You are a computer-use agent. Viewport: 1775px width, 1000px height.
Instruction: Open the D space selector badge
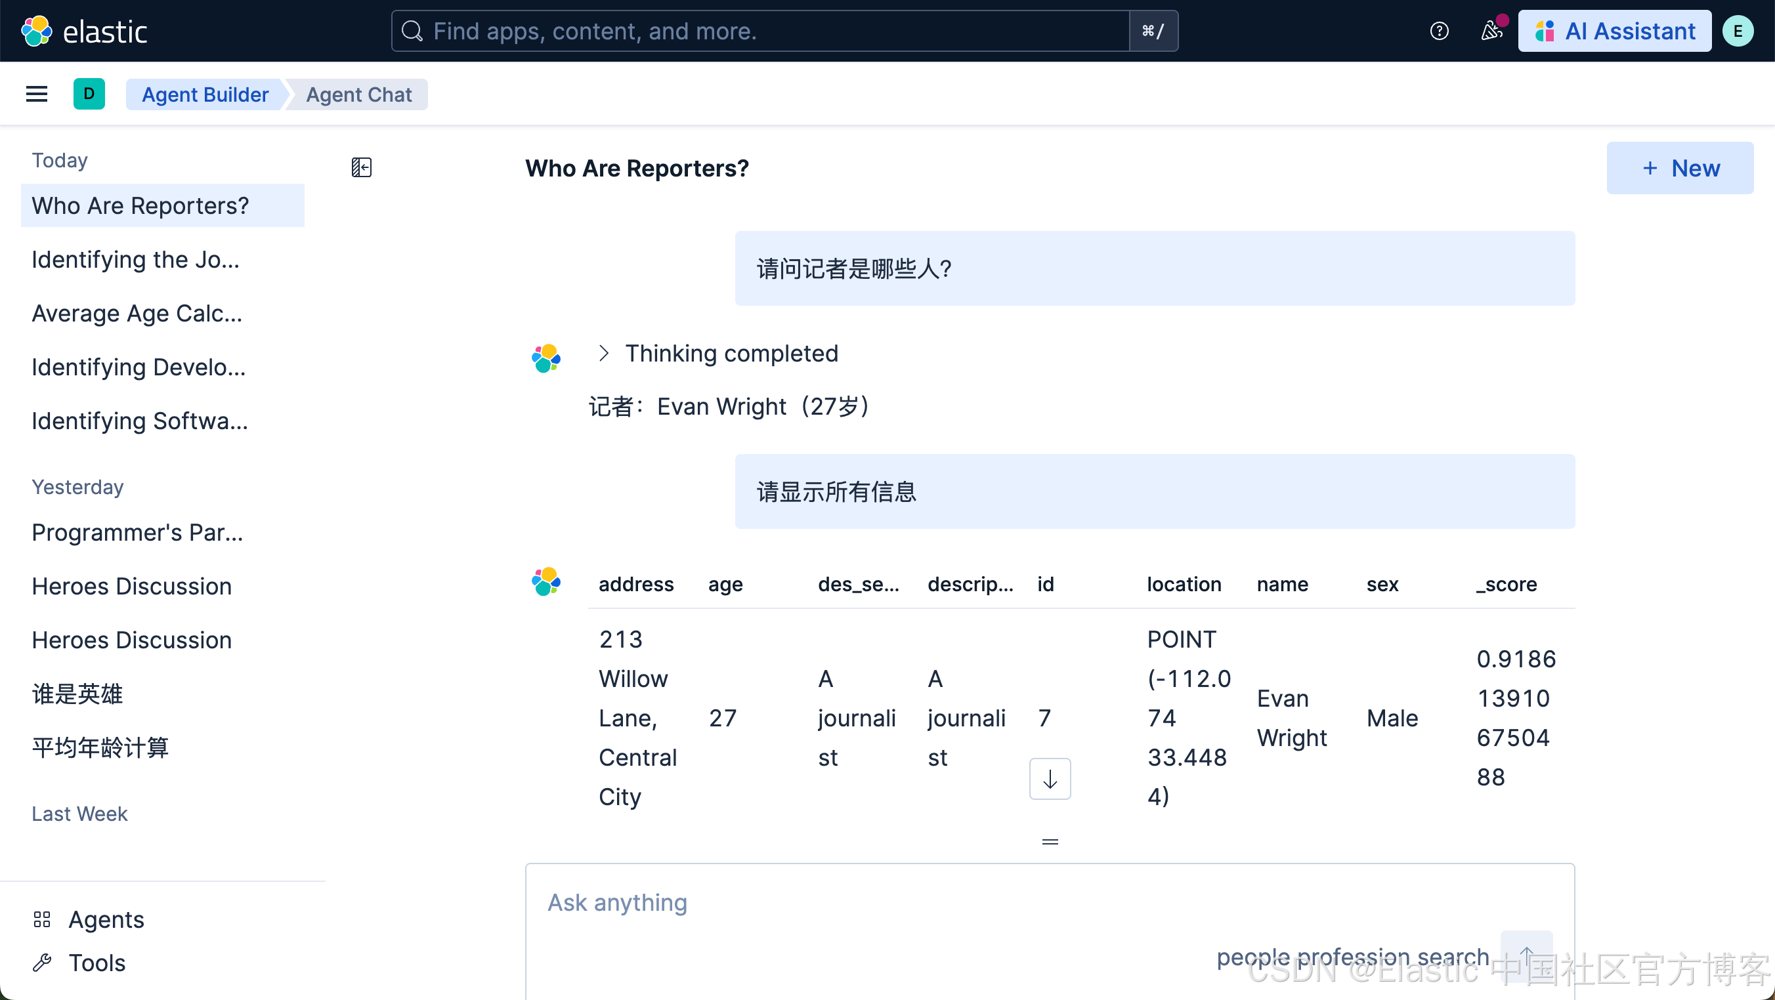pos(89,94)
